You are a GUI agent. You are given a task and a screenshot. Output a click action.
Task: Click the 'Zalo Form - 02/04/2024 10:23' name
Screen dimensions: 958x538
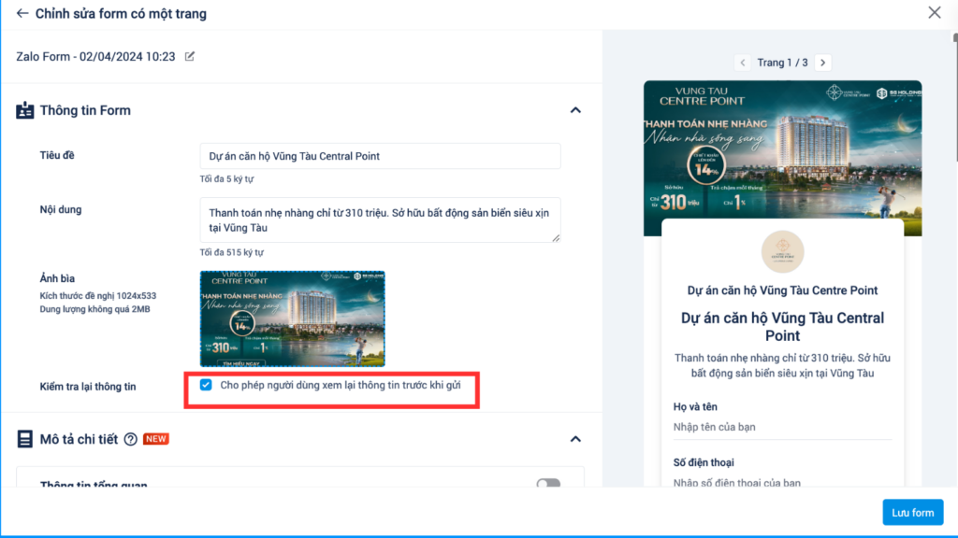click(x=96, y=57)
